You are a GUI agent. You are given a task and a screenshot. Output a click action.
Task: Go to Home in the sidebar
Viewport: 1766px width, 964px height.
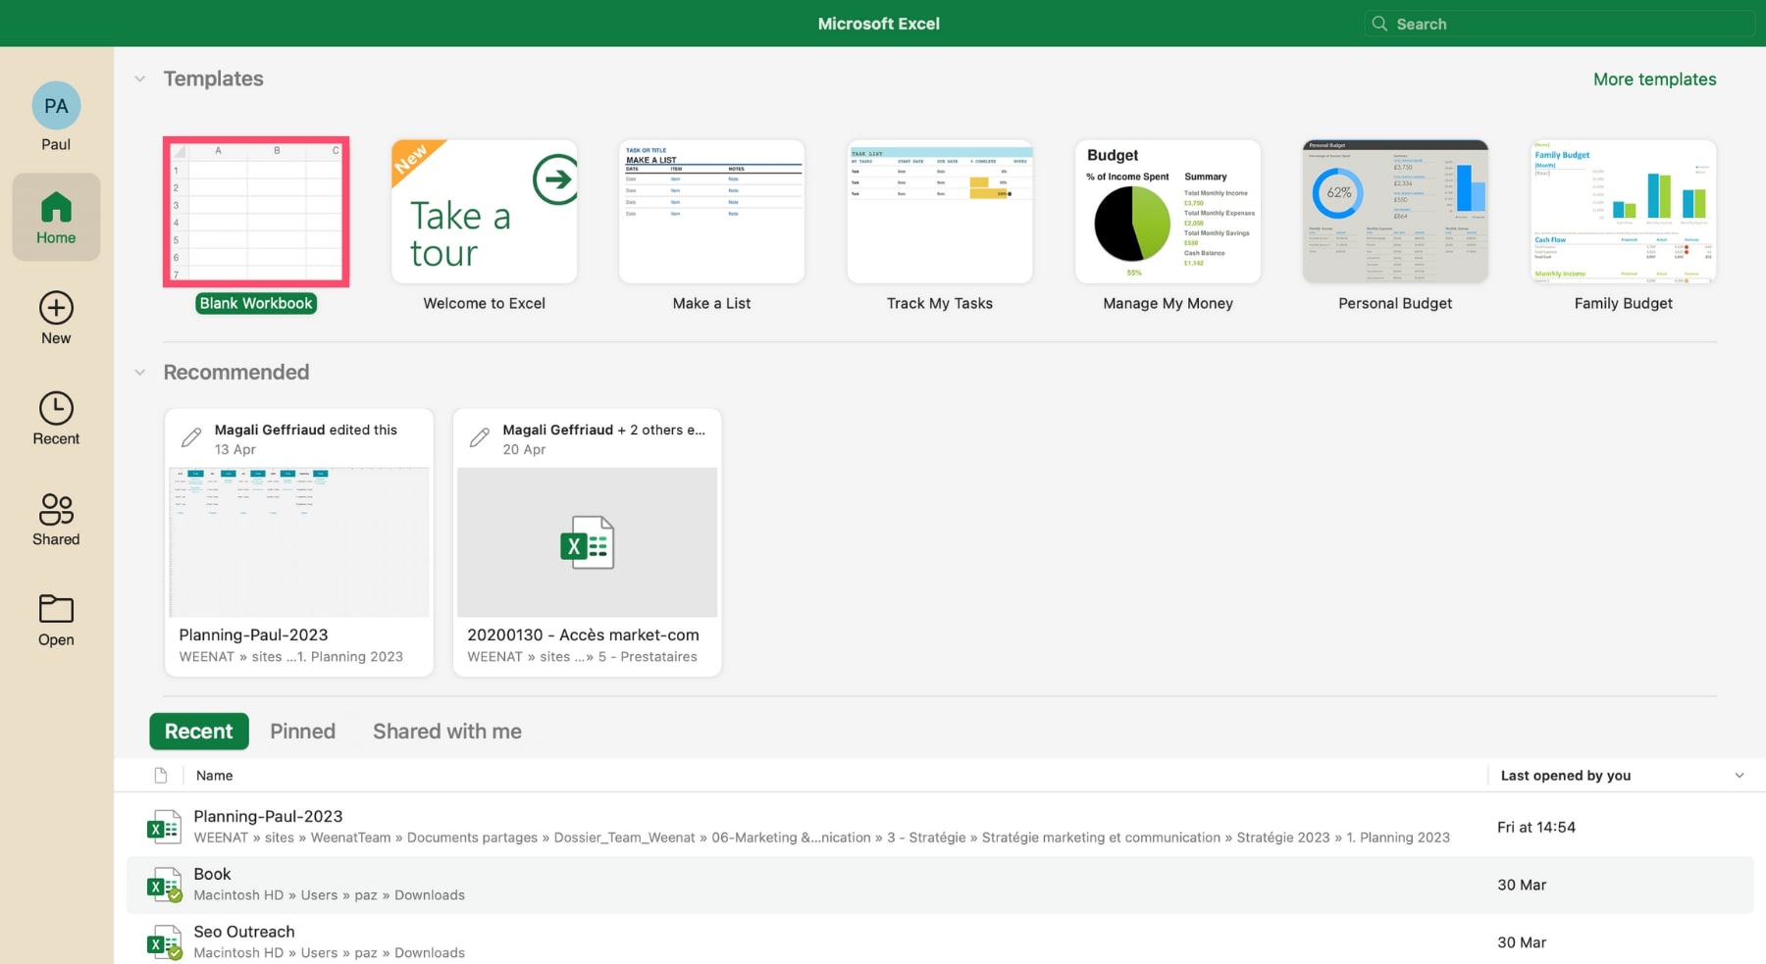tap(56, 217)
